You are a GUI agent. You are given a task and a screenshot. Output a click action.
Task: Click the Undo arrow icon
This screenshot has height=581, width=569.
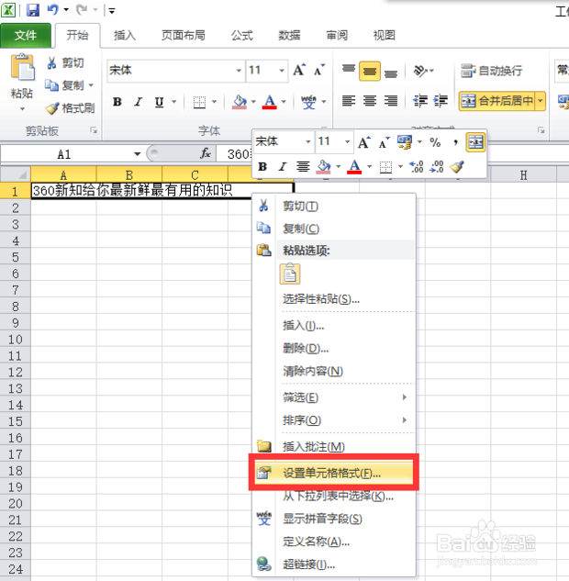(53, 9)
